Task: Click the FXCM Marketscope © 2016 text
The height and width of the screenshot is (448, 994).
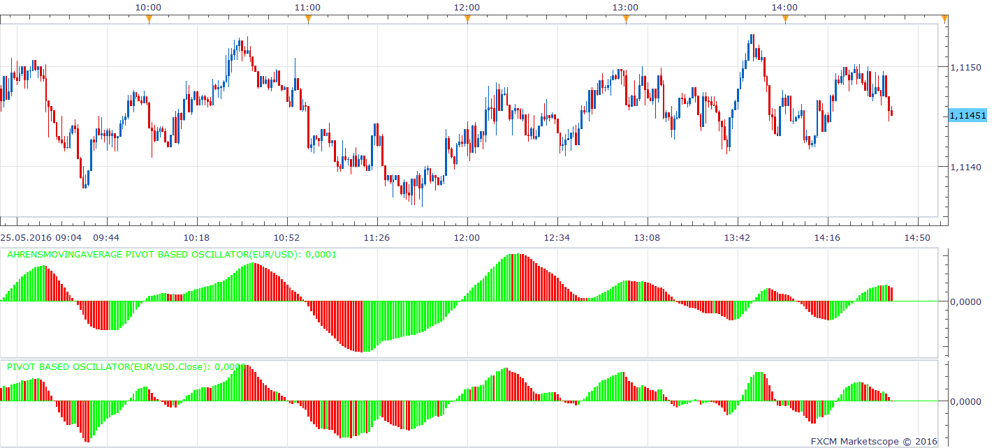Action: click(x=874, y=441)
